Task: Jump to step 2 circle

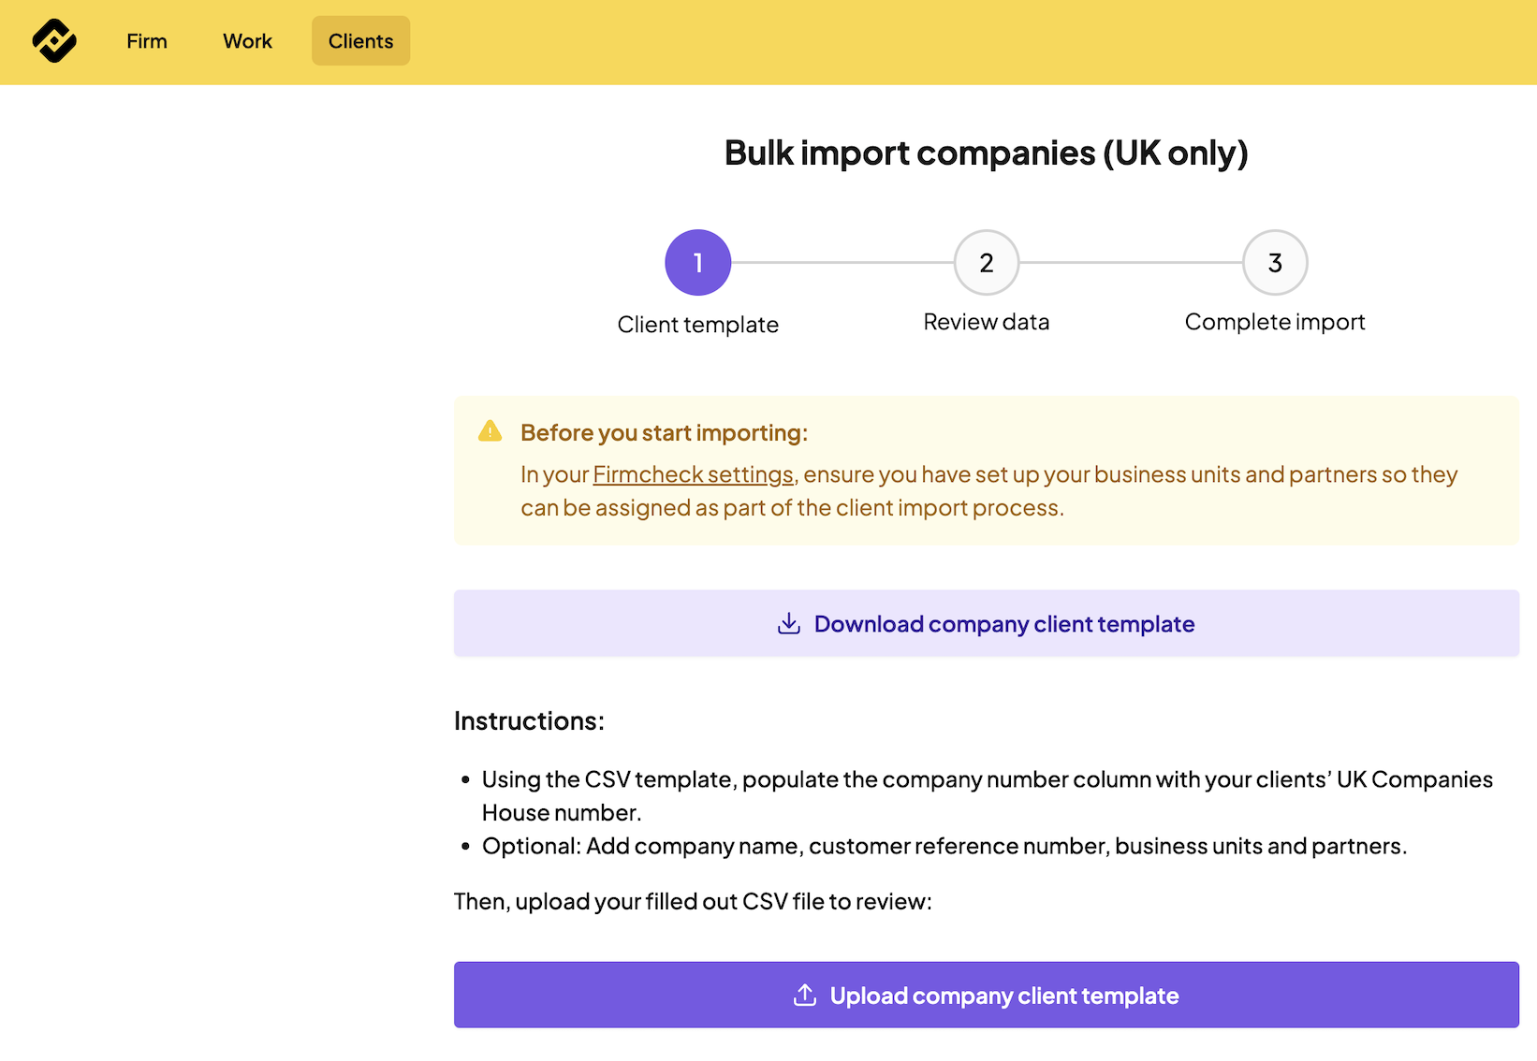Action: coord(986,263)
